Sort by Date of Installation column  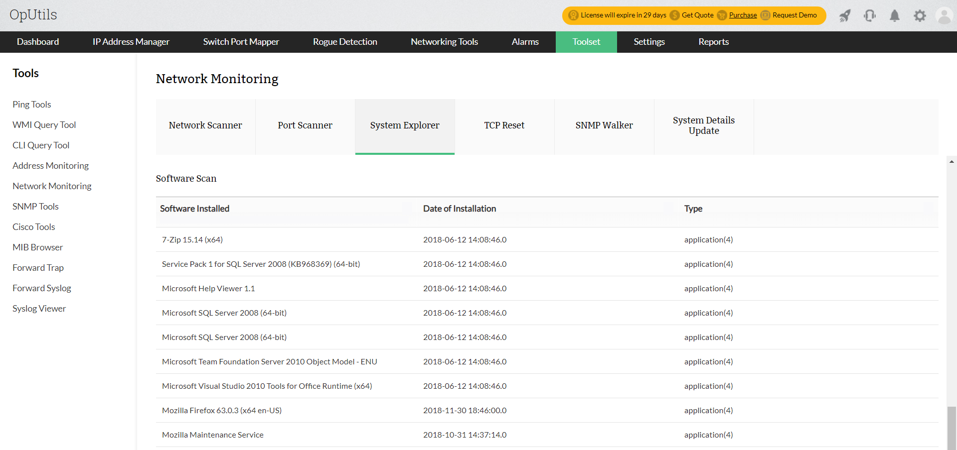(x=460, y=209)
